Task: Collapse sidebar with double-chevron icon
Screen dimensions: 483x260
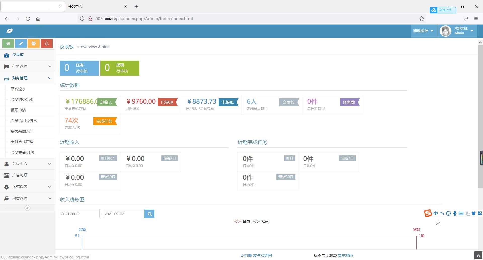Action: [27, 208]
